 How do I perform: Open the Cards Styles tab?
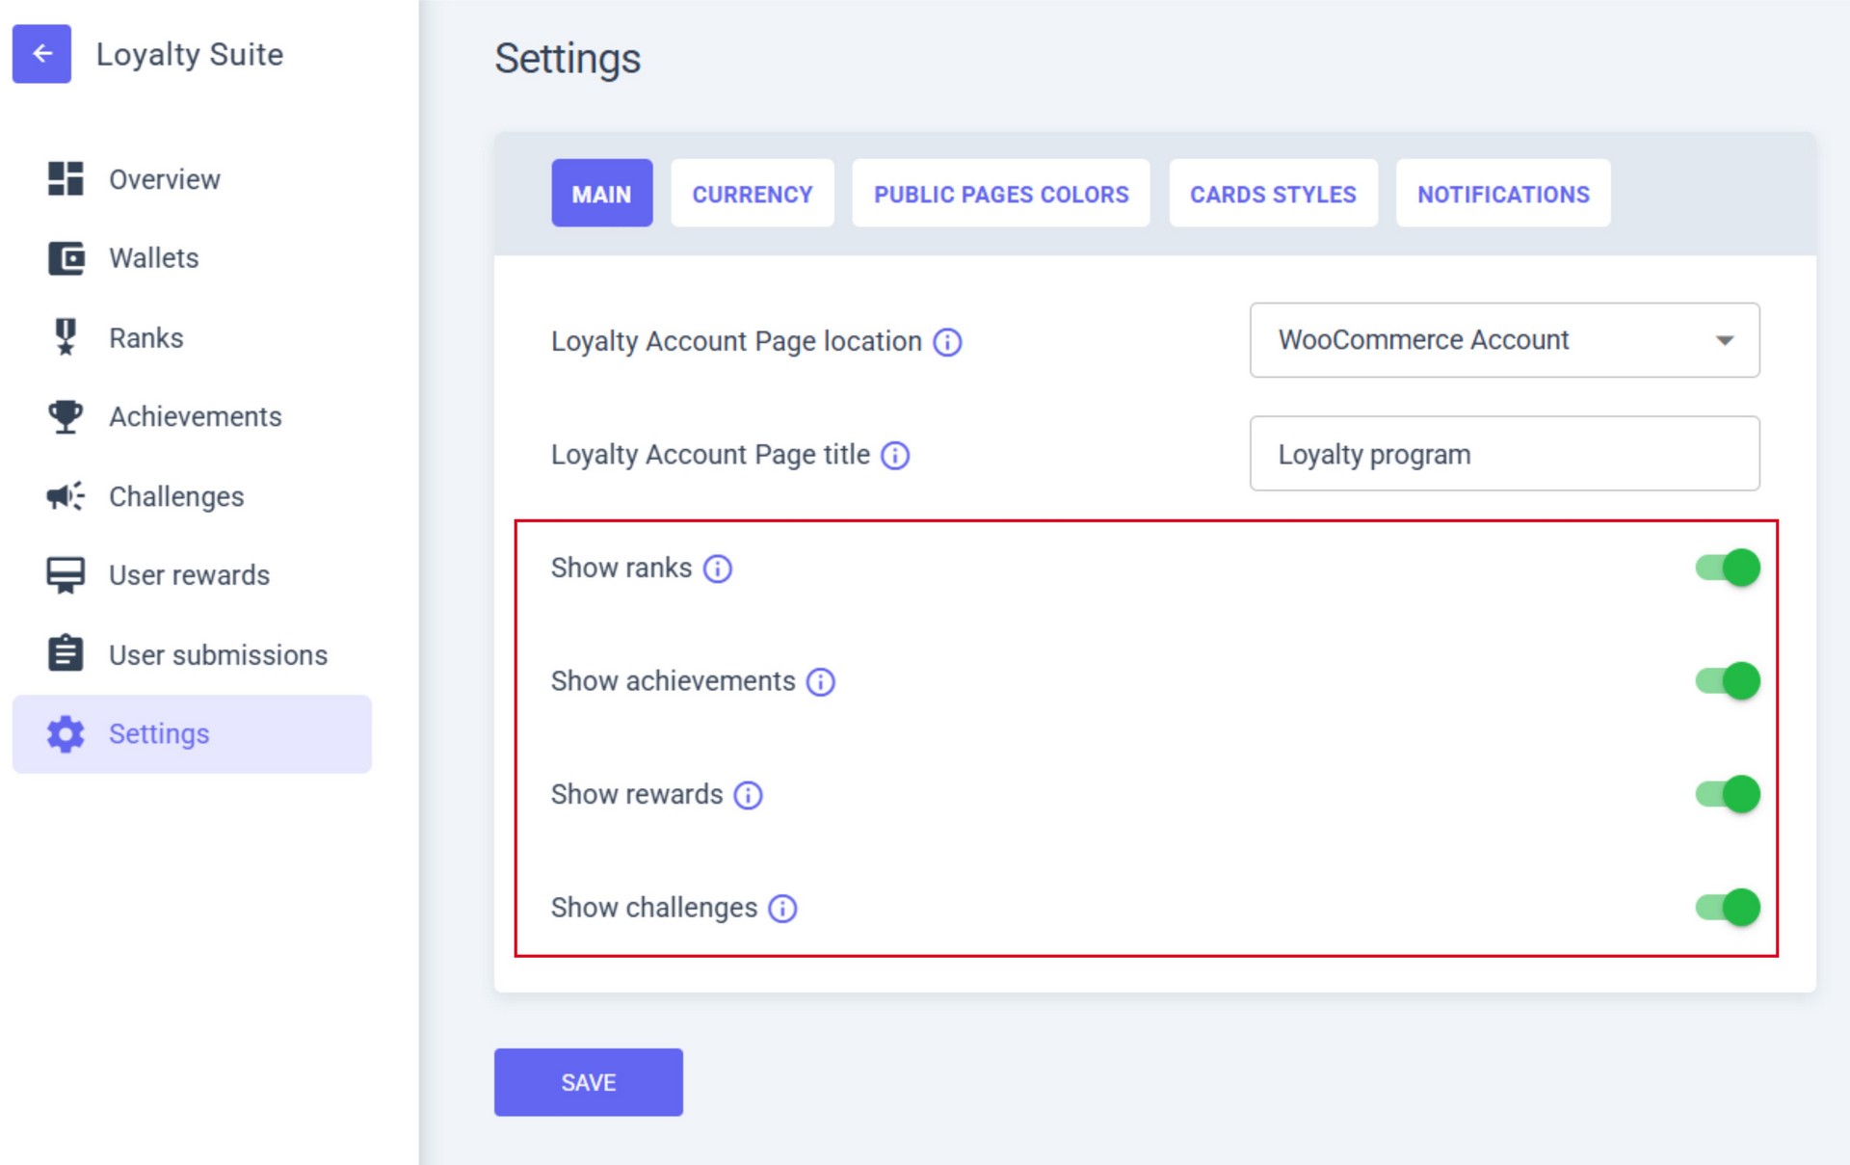pos(1272,194)
